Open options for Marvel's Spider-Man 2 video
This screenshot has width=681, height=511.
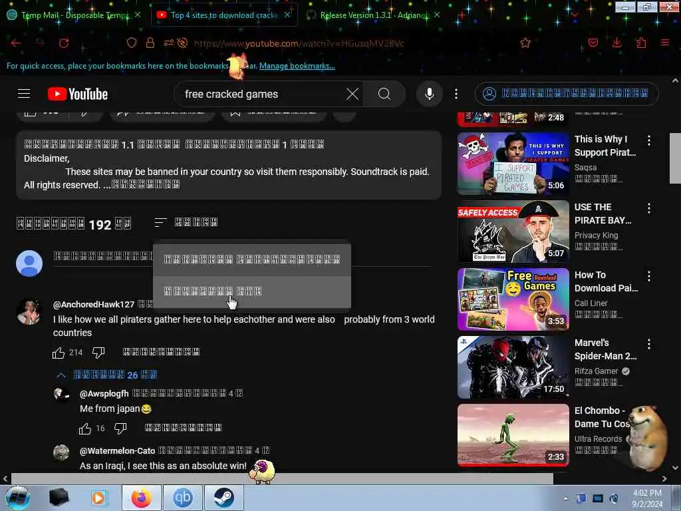pyautogui.click(x=649, y=344)
